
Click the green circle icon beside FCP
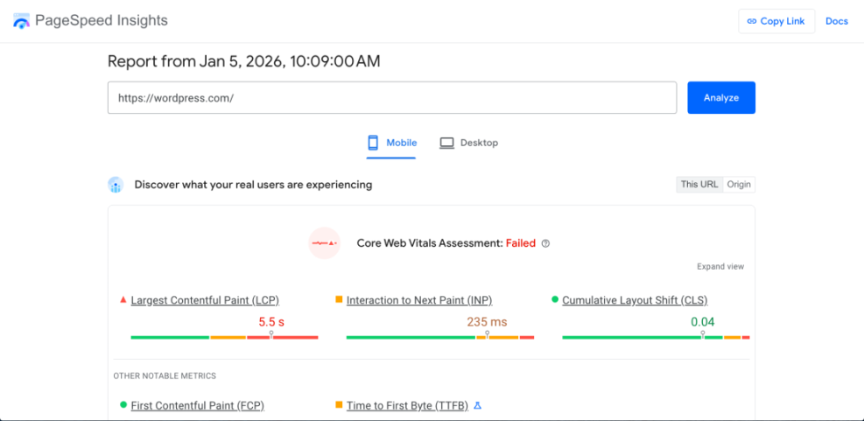(x=123, y=405)
